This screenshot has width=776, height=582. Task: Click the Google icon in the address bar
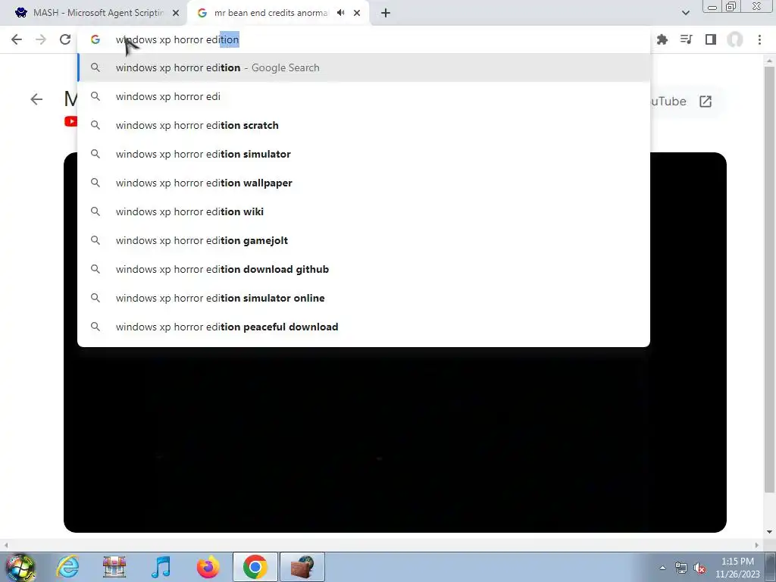[x=95, y=39]
